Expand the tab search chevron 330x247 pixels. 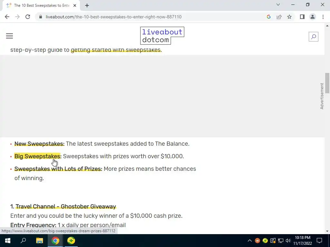point(278,5)
